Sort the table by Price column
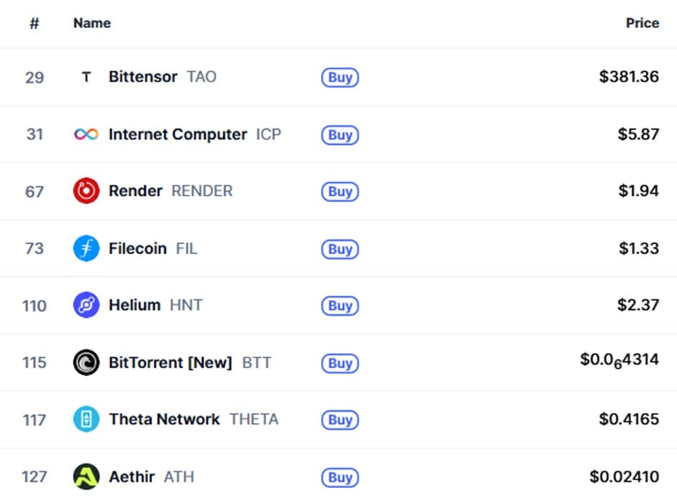 pyautogui.click(x=642, y=23)
